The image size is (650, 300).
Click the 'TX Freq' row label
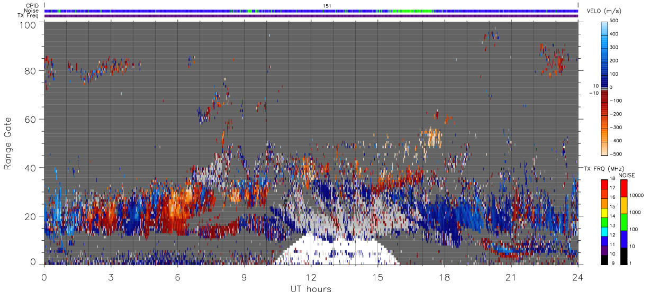pos(29,15)
